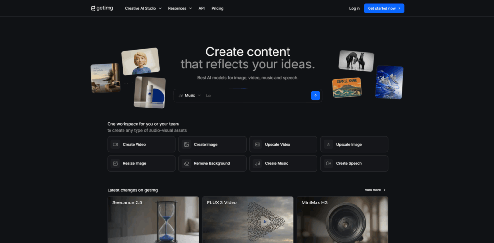This screenshot has height=243, width=494.
Task: Click 'One workspace for you or your team' text
Action: 143,124
